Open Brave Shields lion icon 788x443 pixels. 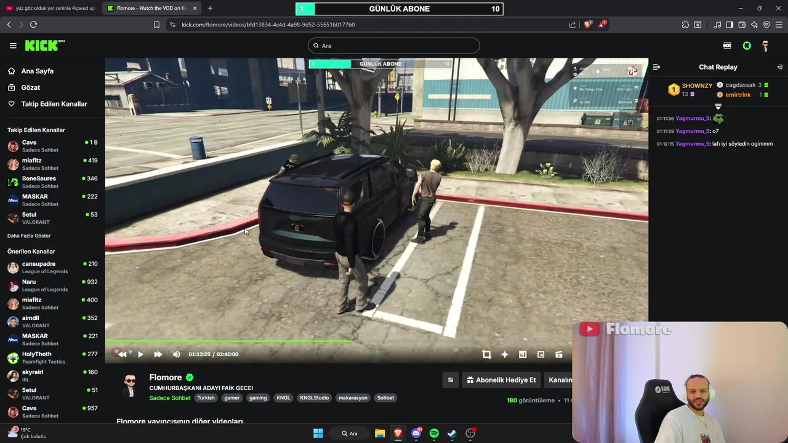click(x=587, y=25)
